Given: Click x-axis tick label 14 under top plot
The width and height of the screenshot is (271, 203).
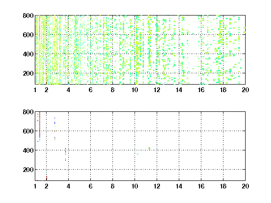Looking at the screenshot, I should click(x=179, y=90).
